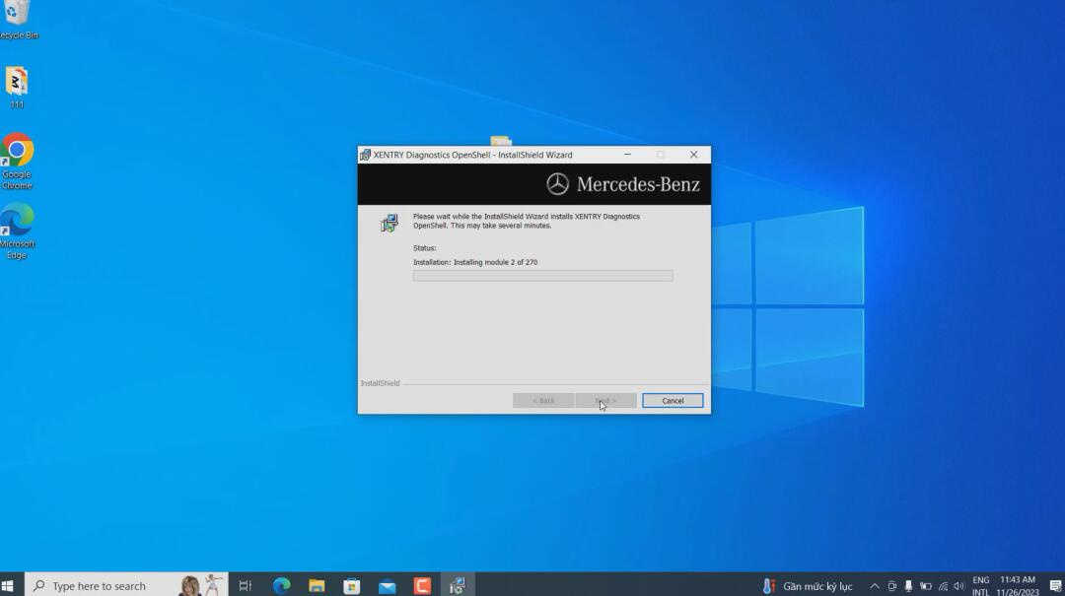This screenshot has height=596, width=1065.
Task: Click the setup computer icon beside the message
Action: tap(390, 223)
